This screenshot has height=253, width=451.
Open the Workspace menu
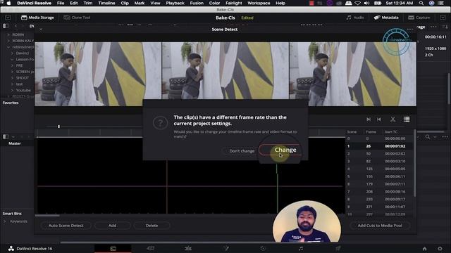click(259, 3)
